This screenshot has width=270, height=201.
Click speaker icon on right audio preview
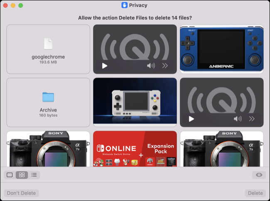coord(238,119)
